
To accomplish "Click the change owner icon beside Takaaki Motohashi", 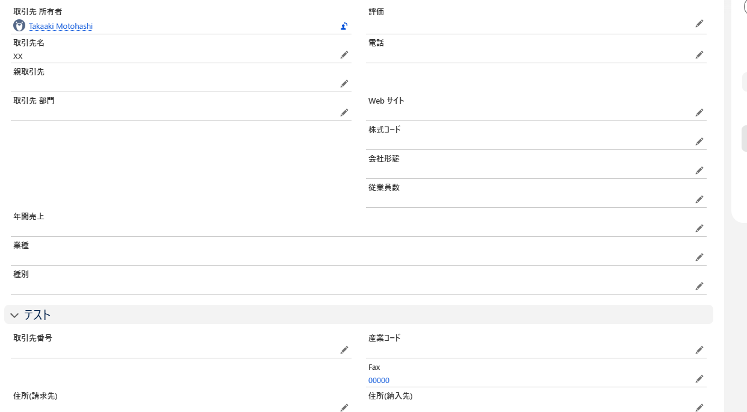I will coord(344,26).
